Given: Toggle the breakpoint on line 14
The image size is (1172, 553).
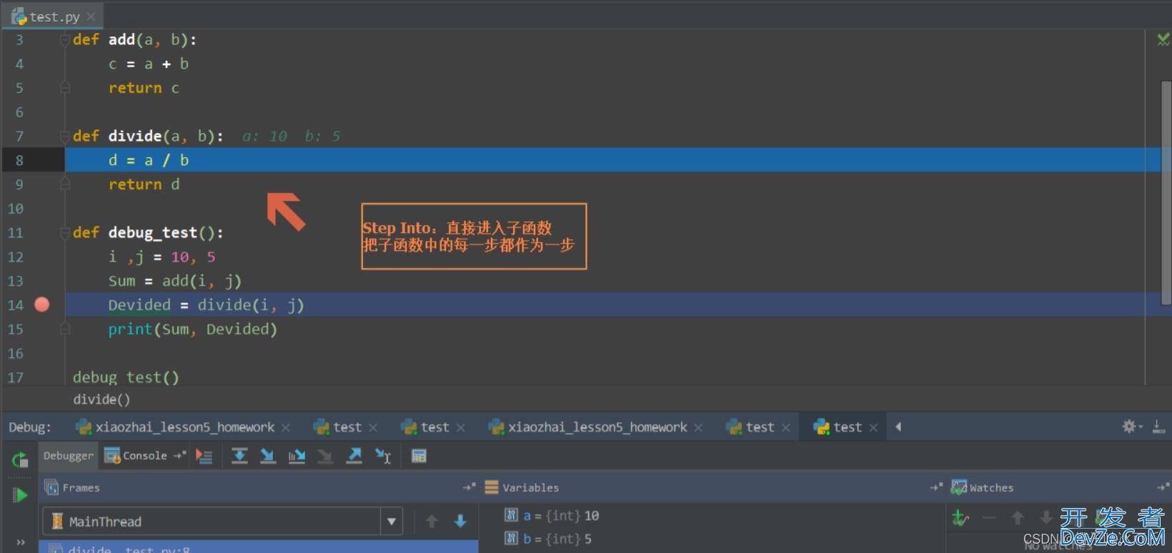Looking at the screenshot, I should click(x=42, y=305).
